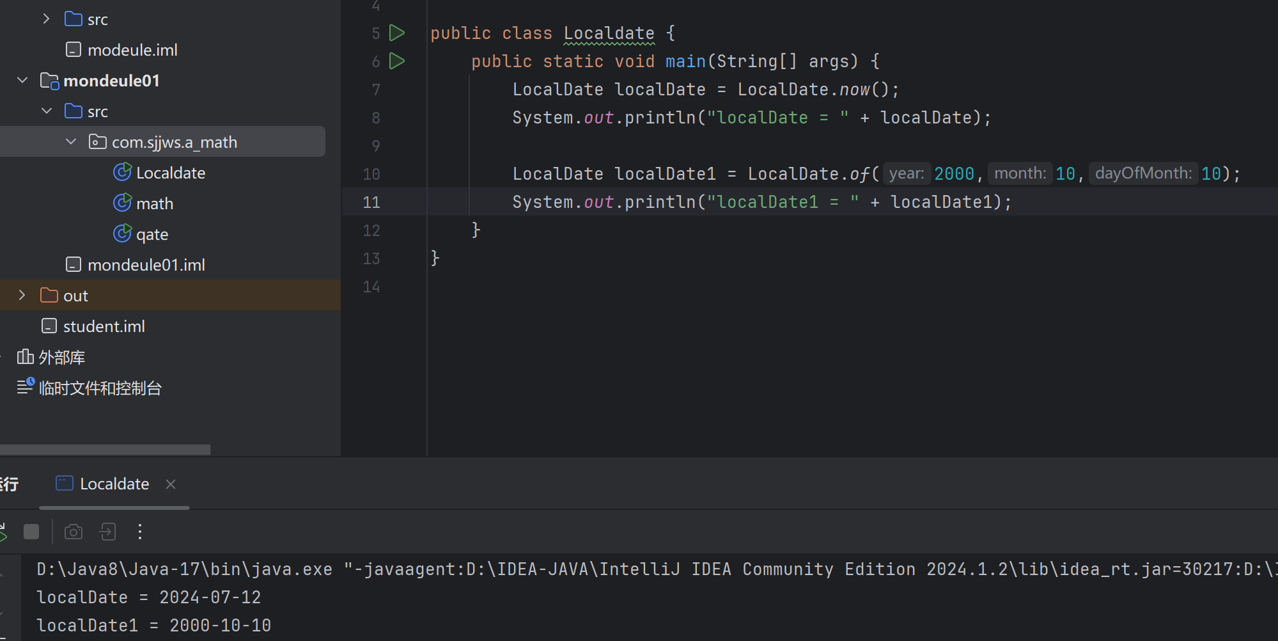Select the qate class file
Viewport: 1278px width, 641px height.
(152, 234)
